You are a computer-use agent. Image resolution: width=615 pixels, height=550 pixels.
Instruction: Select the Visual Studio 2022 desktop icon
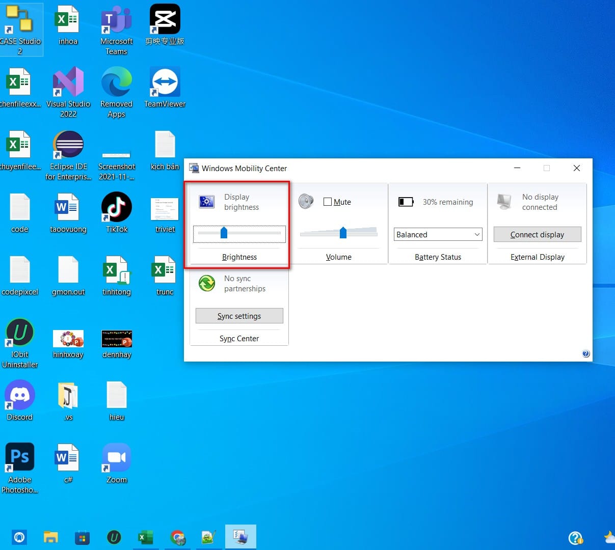(68, 93)
